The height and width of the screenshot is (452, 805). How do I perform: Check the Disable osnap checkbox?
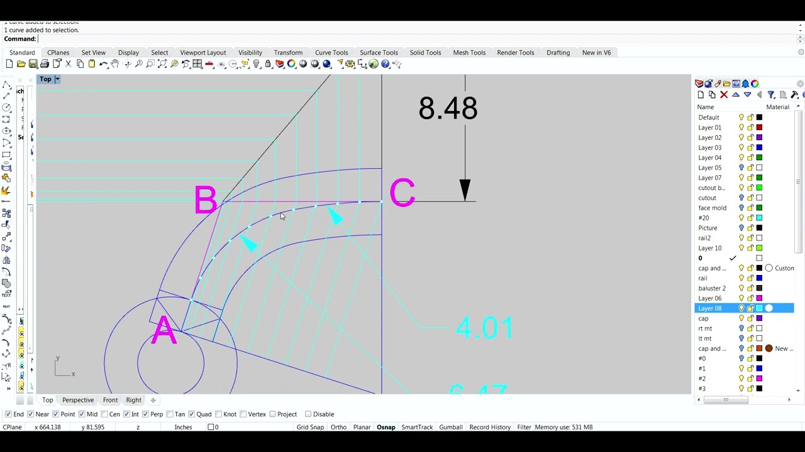click(308, 414)
